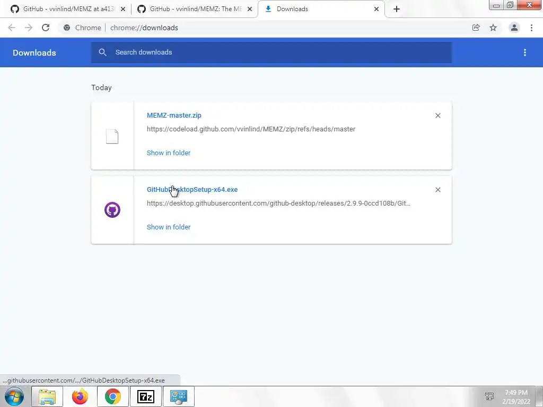Click the magnifier icon in Search downloads
Viewport: 543px width, 407px height.
[x=102, y=52]
